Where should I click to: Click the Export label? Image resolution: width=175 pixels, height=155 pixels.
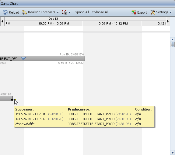[x=142, y=12]
